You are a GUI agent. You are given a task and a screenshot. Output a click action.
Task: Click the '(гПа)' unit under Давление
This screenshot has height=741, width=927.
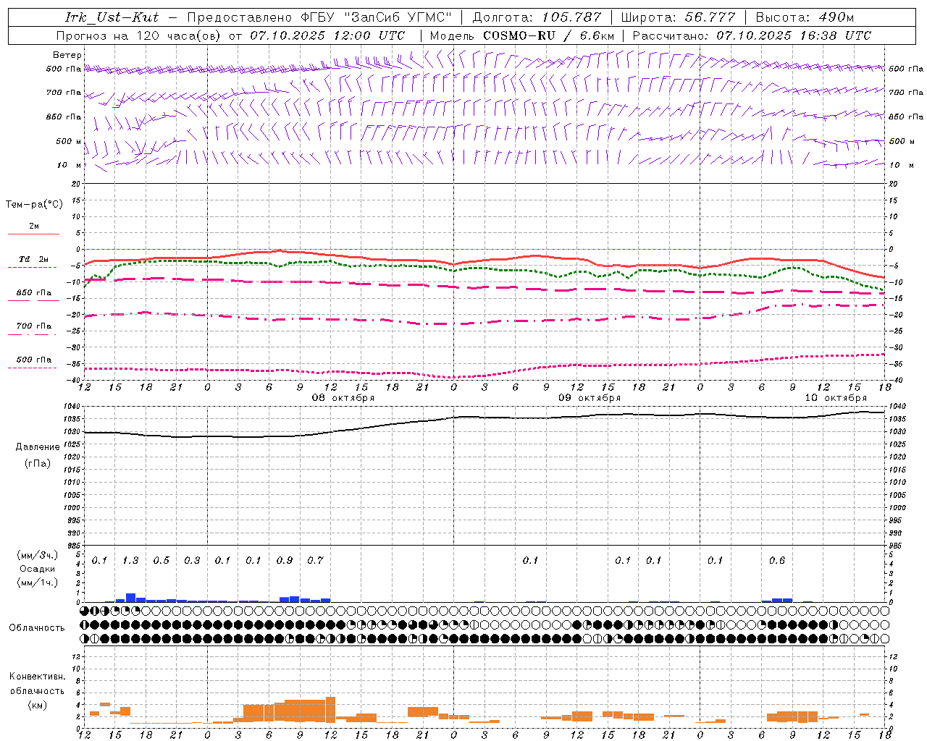[38, 463]
